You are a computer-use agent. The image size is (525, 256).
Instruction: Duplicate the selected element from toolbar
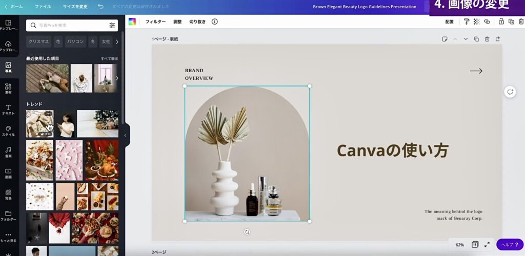tap(511, 22)
